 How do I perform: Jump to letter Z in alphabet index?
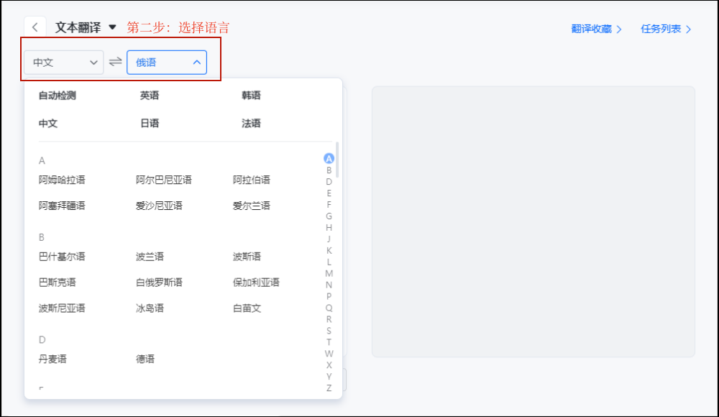329,388
